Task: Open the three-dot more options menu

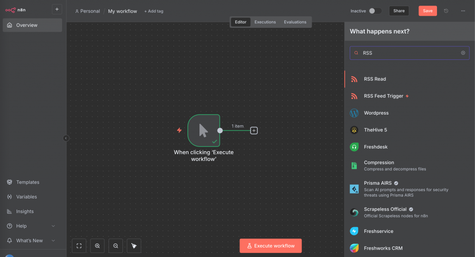Action: [463, 11]
